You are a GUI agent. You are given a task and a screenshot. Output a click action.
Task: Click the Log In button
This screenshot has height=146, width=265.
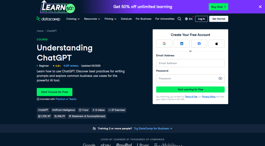click(x=202, y=19)
